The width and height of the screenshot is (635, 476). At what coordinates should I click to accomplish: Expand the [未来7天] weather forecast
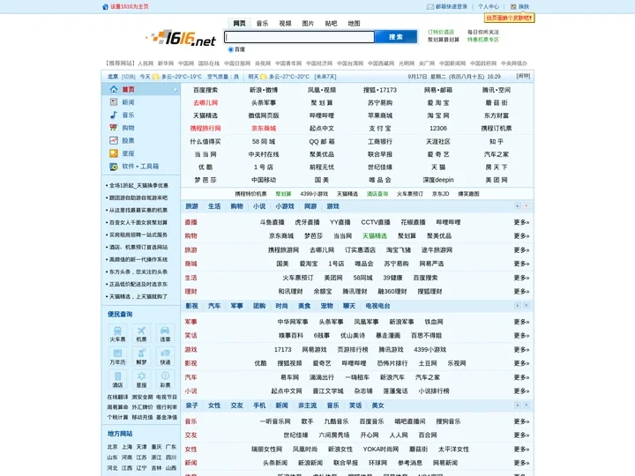[x=325, y=77]
